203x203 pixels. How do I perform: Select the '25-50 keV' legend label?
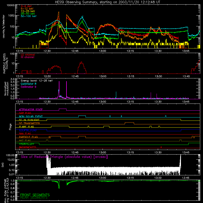tap(28, 14)
